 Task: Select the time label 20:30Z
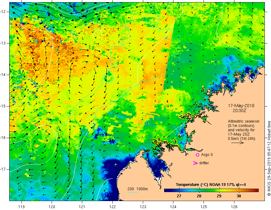(x=239, y=111)
